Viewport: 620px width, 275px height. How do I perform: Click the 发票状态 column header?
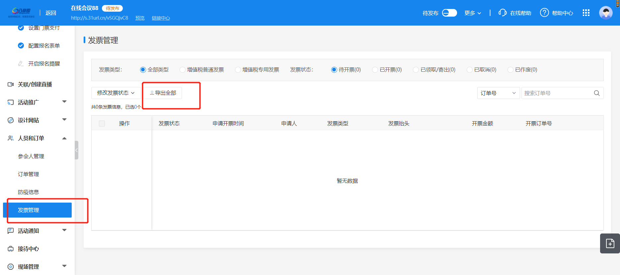169,124
